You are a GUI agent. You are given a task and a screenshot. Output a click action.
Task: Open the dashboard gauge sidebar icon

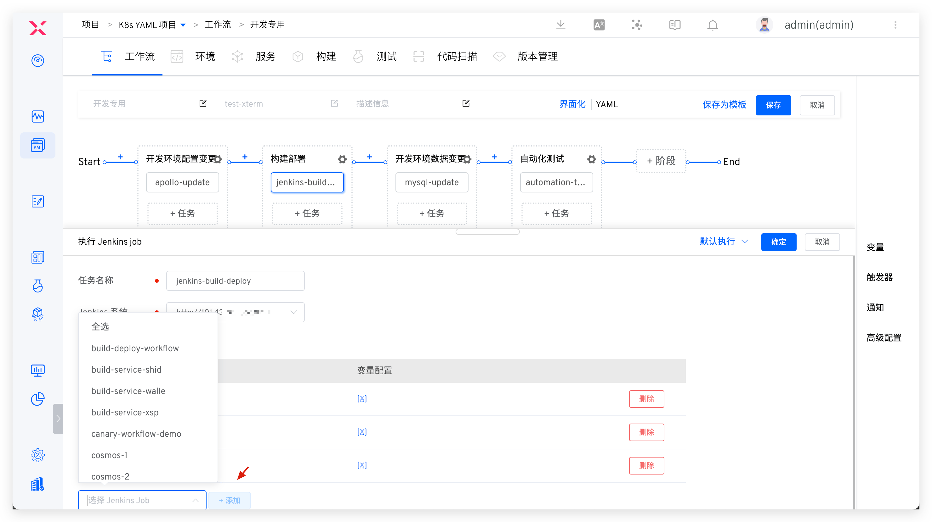click(x=38, y=60)
